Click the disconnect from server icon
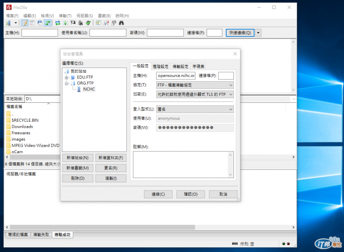 pos(80,23)
